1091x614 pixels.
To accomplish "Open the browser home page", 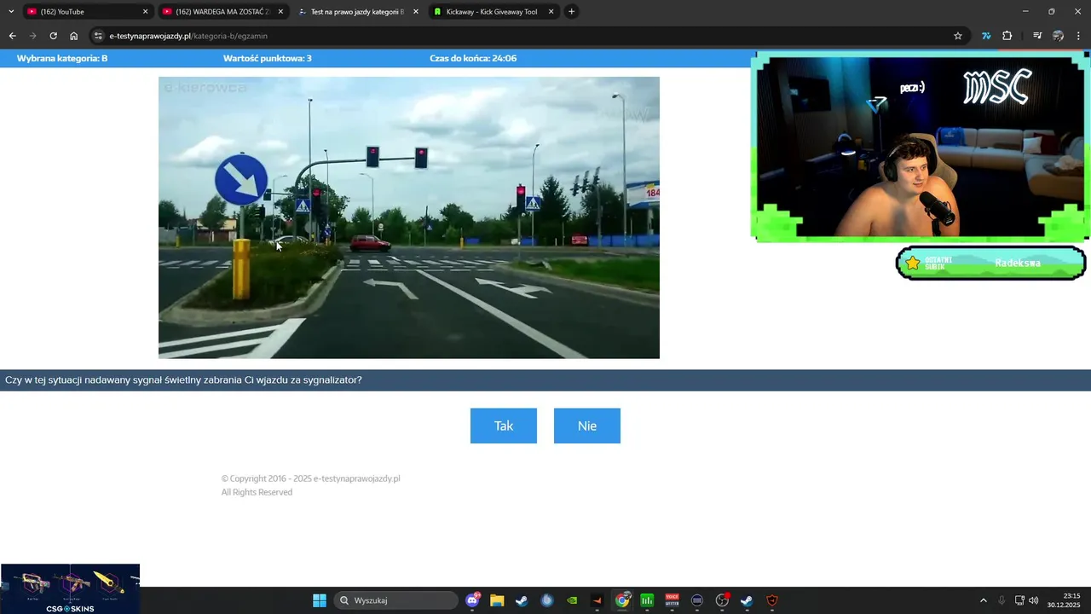I will point(74,36).
